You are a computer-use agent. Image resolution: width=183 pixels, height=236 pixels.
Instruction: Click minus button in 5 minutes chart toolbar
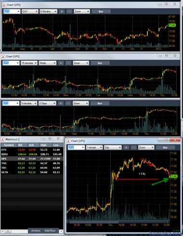[68, 103]
